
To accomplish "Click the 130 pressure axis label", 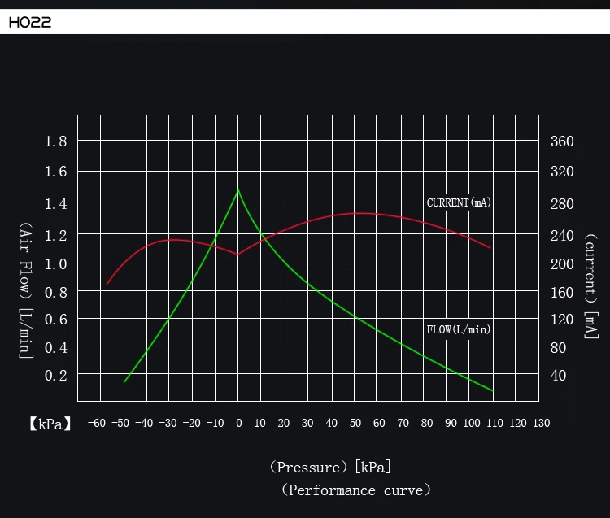I will (x=541, y=423).
